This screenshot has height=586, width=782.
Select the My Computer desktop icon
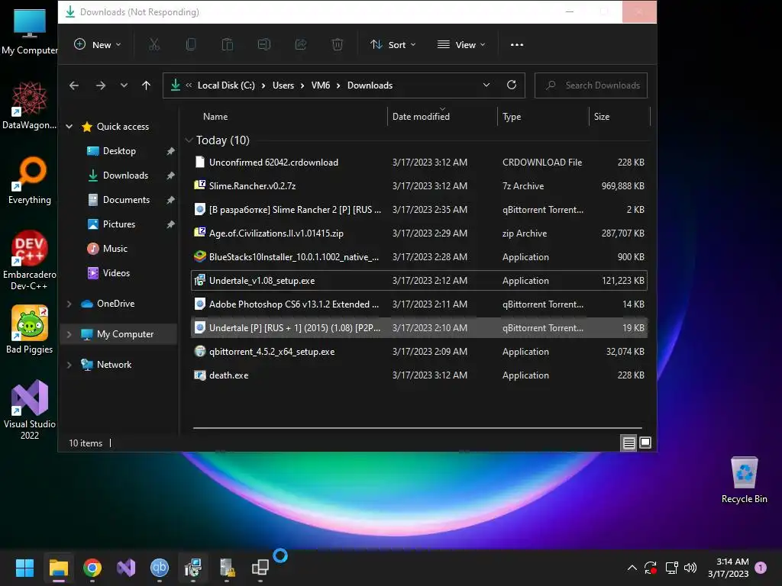(x=30, y=31)
